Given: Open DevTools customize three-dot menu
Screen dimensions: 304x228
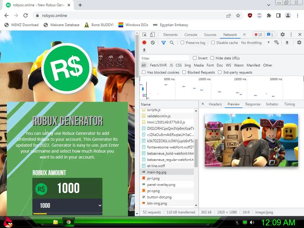Looking at the screenshot, I should pyautogui.click(x=291, y=34).
